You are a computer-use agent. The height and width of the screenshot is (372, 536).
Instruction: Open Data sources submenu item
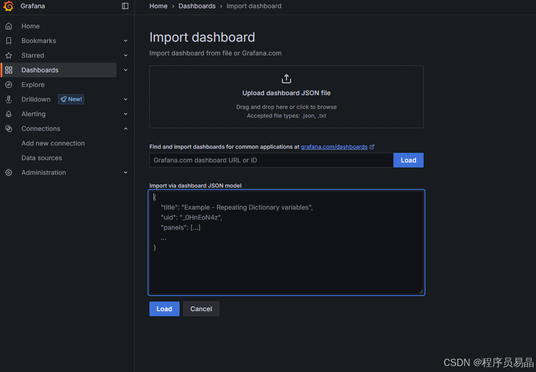point(42,158)
